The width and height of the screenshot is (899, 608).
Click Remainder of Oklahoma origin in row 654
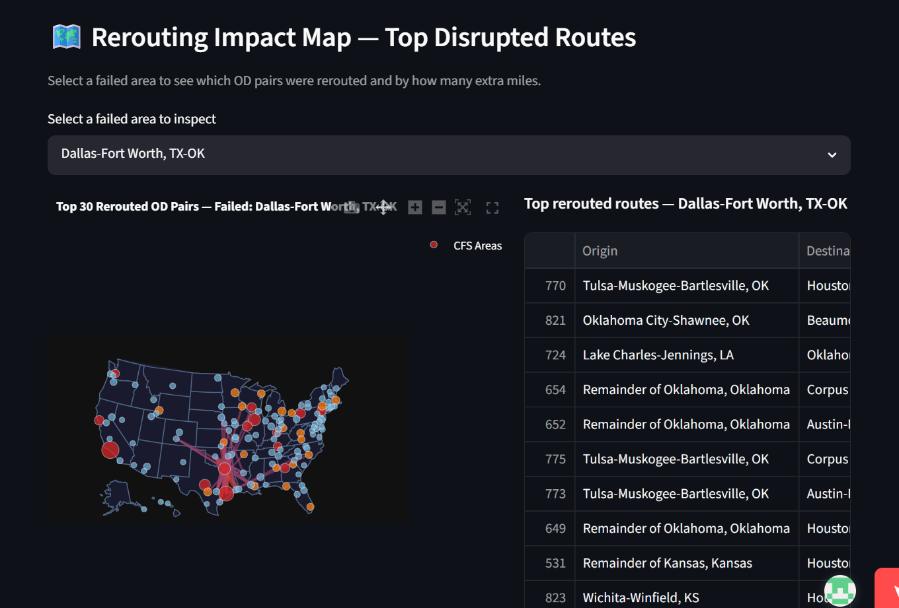(x=687, y=389)
